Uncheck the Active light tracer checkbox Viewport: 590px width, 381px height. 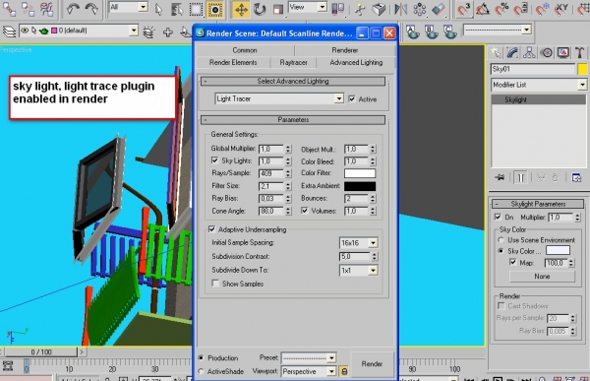point(352,99)
